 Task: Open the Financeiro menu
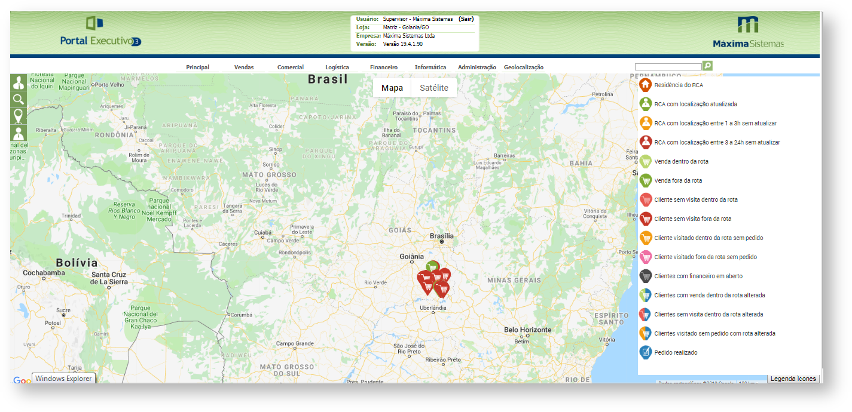point(384,67)
